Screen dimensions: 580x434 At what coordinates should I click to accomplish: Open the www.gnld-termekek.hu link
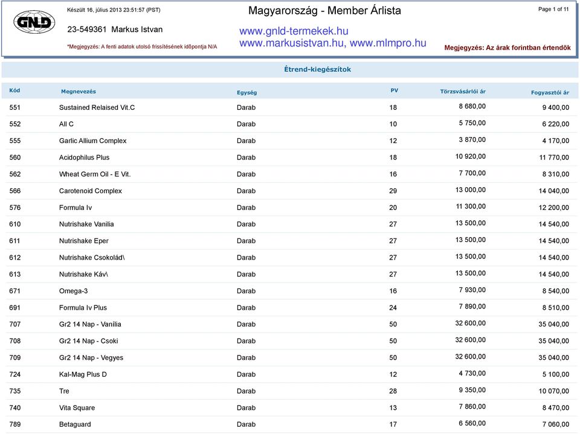(294, 31)
